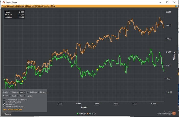The image size is (179, 117).
Task: Click the Net Won $13,44 value
Action: click(x=21, y=17)
